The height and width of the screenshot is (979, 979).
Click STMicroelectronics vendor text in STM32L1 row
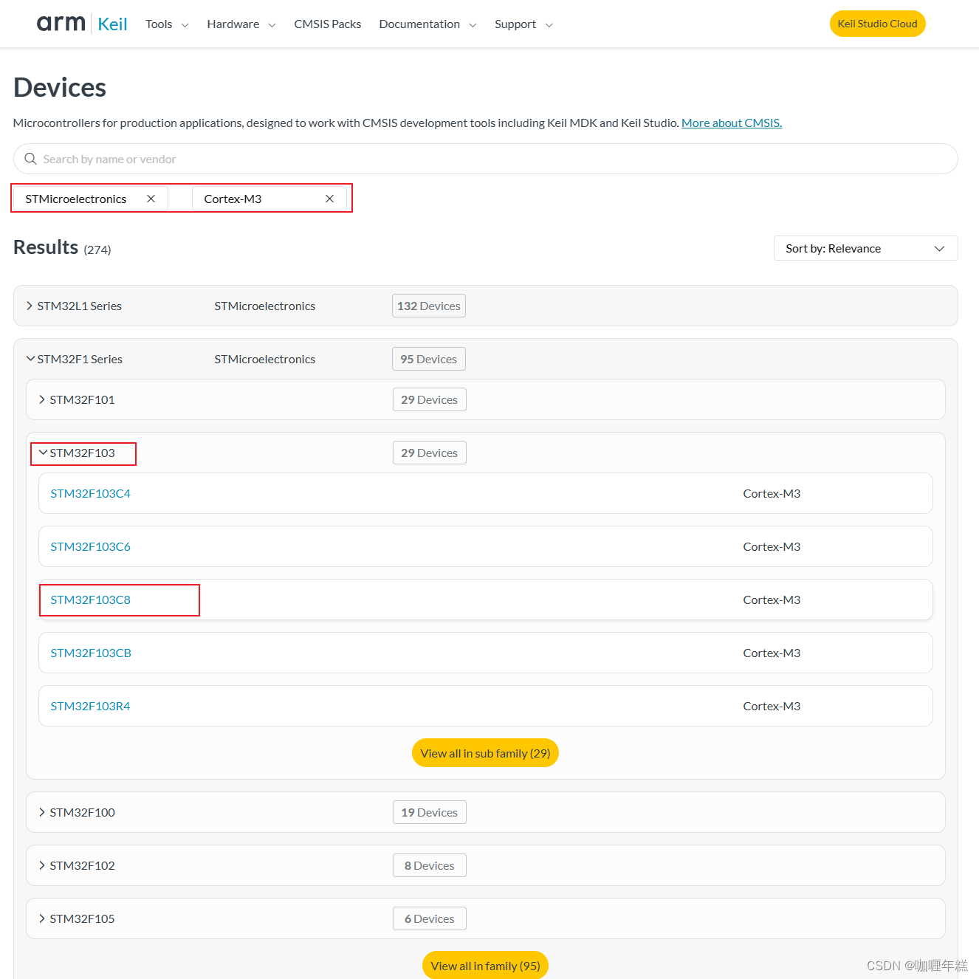click(265, 306)
